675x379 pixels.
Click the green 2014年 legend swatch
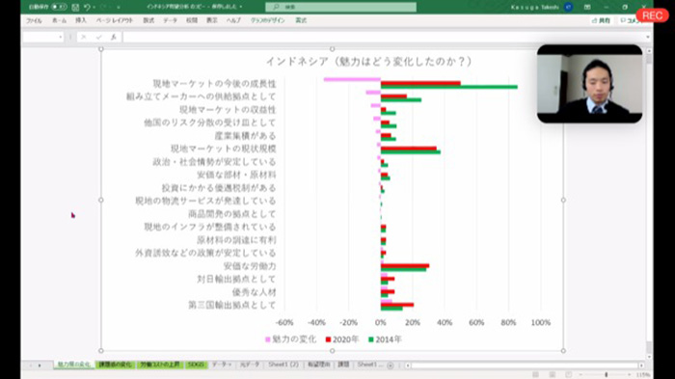click(x=370, y=339)
